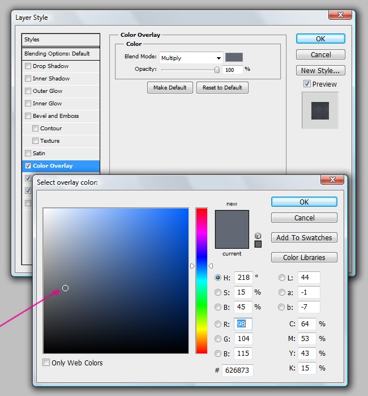Select the brightness B radio button
The image size is (368, 396).
[x=218, y=307]
